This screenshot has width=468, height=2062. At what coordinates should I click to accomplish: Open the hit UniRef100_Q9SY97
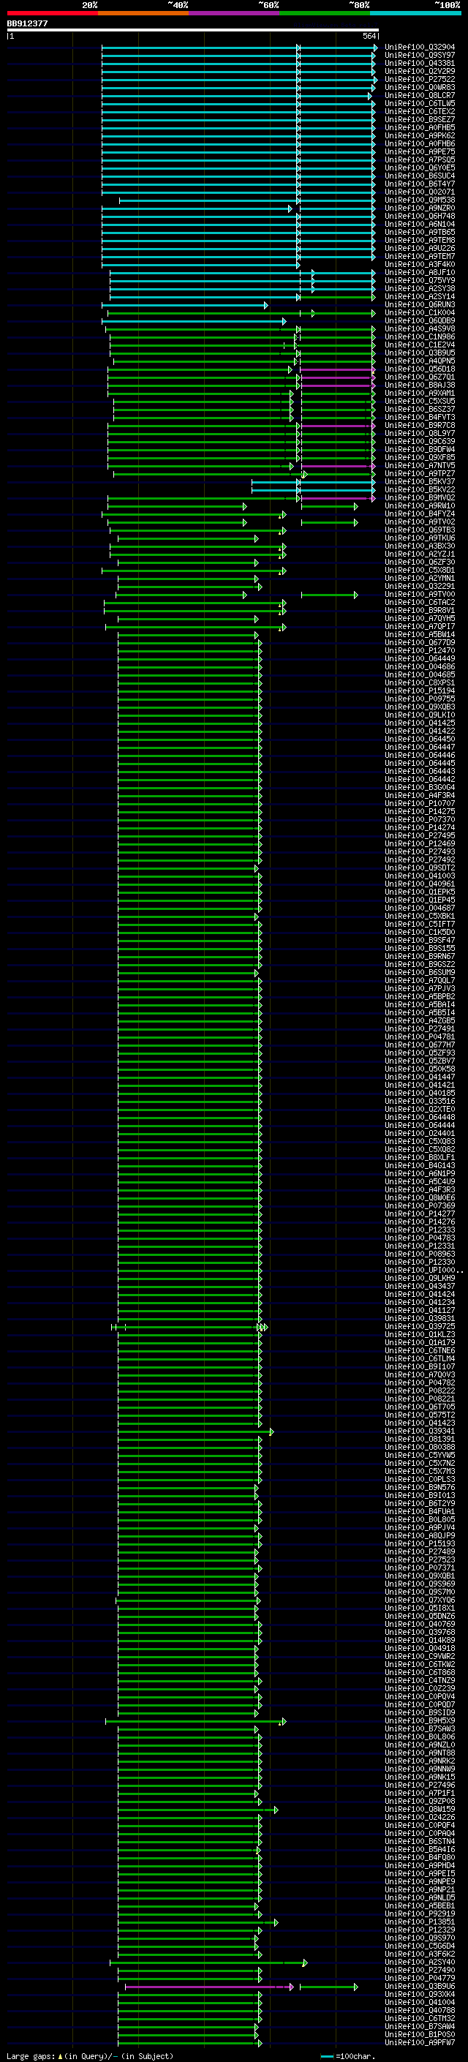[x=420, y=56]
